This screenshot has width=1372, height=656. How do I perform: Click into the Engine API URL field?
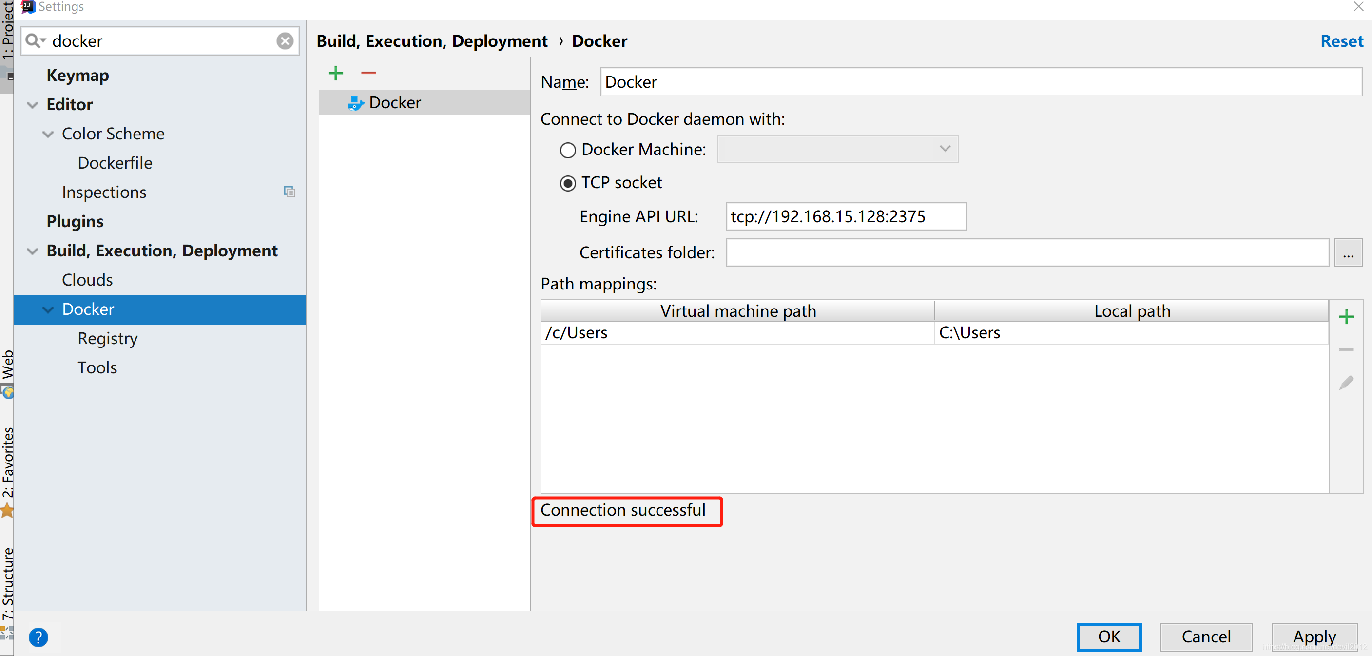point(845,217)
